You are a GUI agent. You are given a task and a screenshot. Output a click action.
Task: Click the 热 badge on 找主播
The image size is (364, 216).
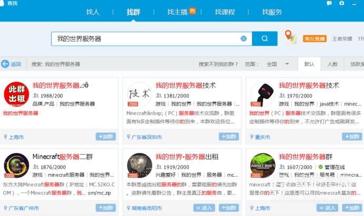pos(193,10)
